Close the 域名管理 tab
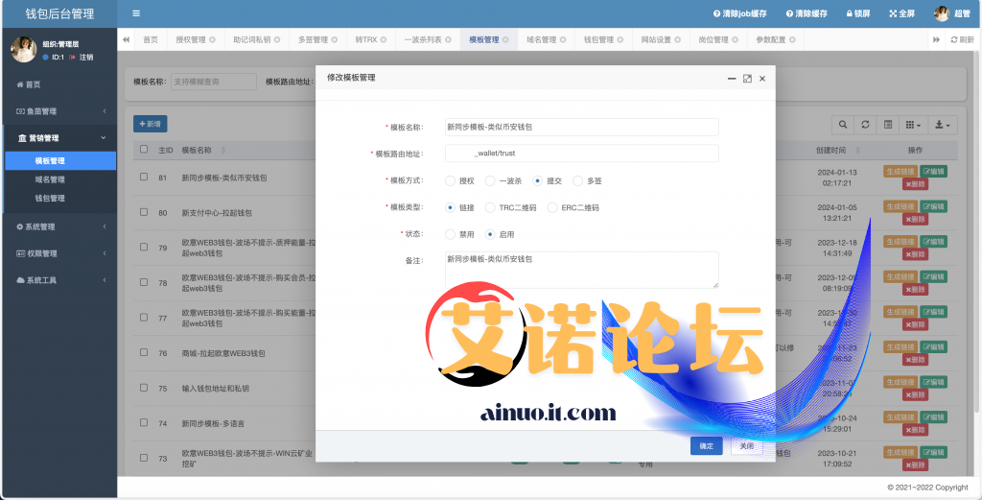 click(563, 40)
